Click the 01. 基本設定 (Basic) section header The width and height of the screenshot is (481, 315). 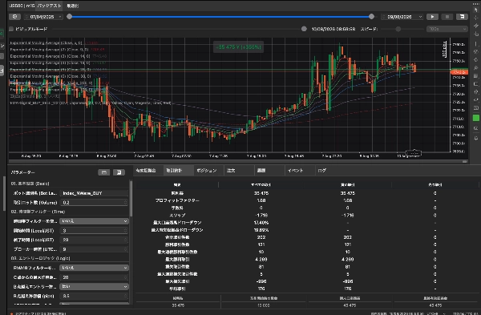pos(30,184)
